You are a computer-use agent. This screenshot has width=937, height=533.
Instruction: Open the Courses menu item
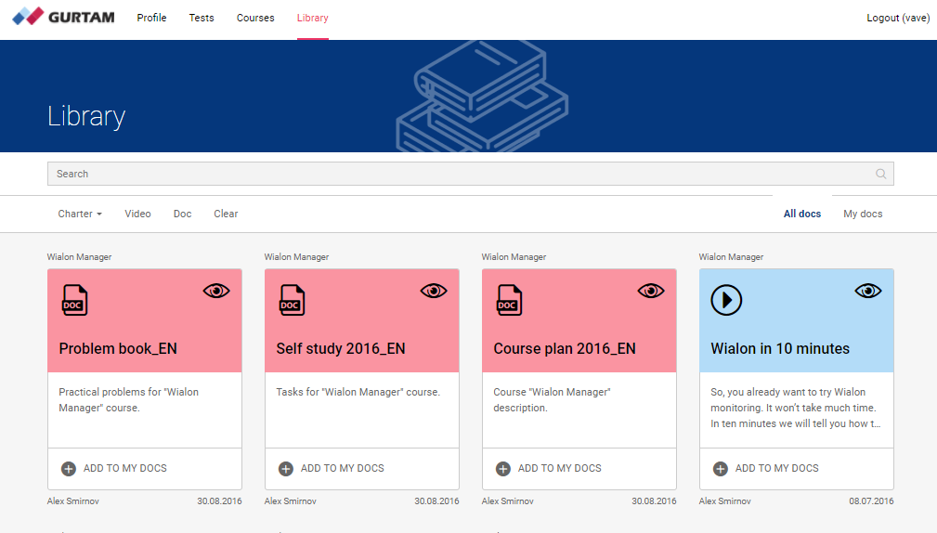point(255,18)
